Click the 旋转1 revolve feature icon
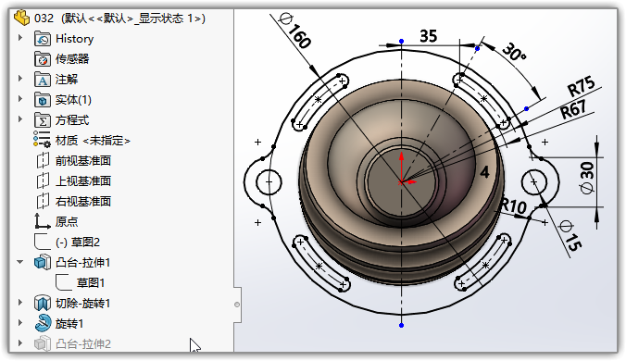This screenshot has height=361, width=626. tap(43, 323)
